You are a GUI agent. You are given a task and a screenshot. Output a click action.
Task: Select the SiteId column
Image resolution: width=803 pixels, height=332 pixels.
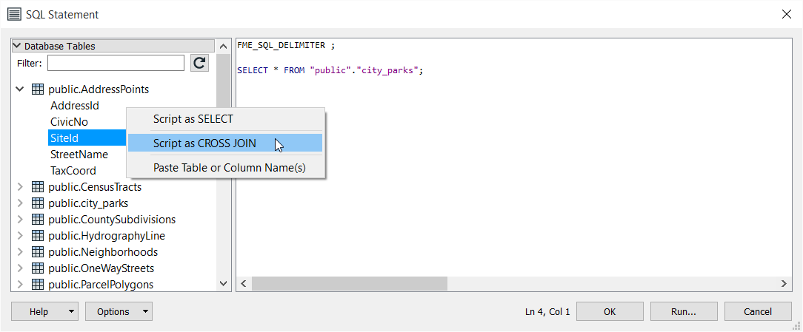[x=64, y=138]
